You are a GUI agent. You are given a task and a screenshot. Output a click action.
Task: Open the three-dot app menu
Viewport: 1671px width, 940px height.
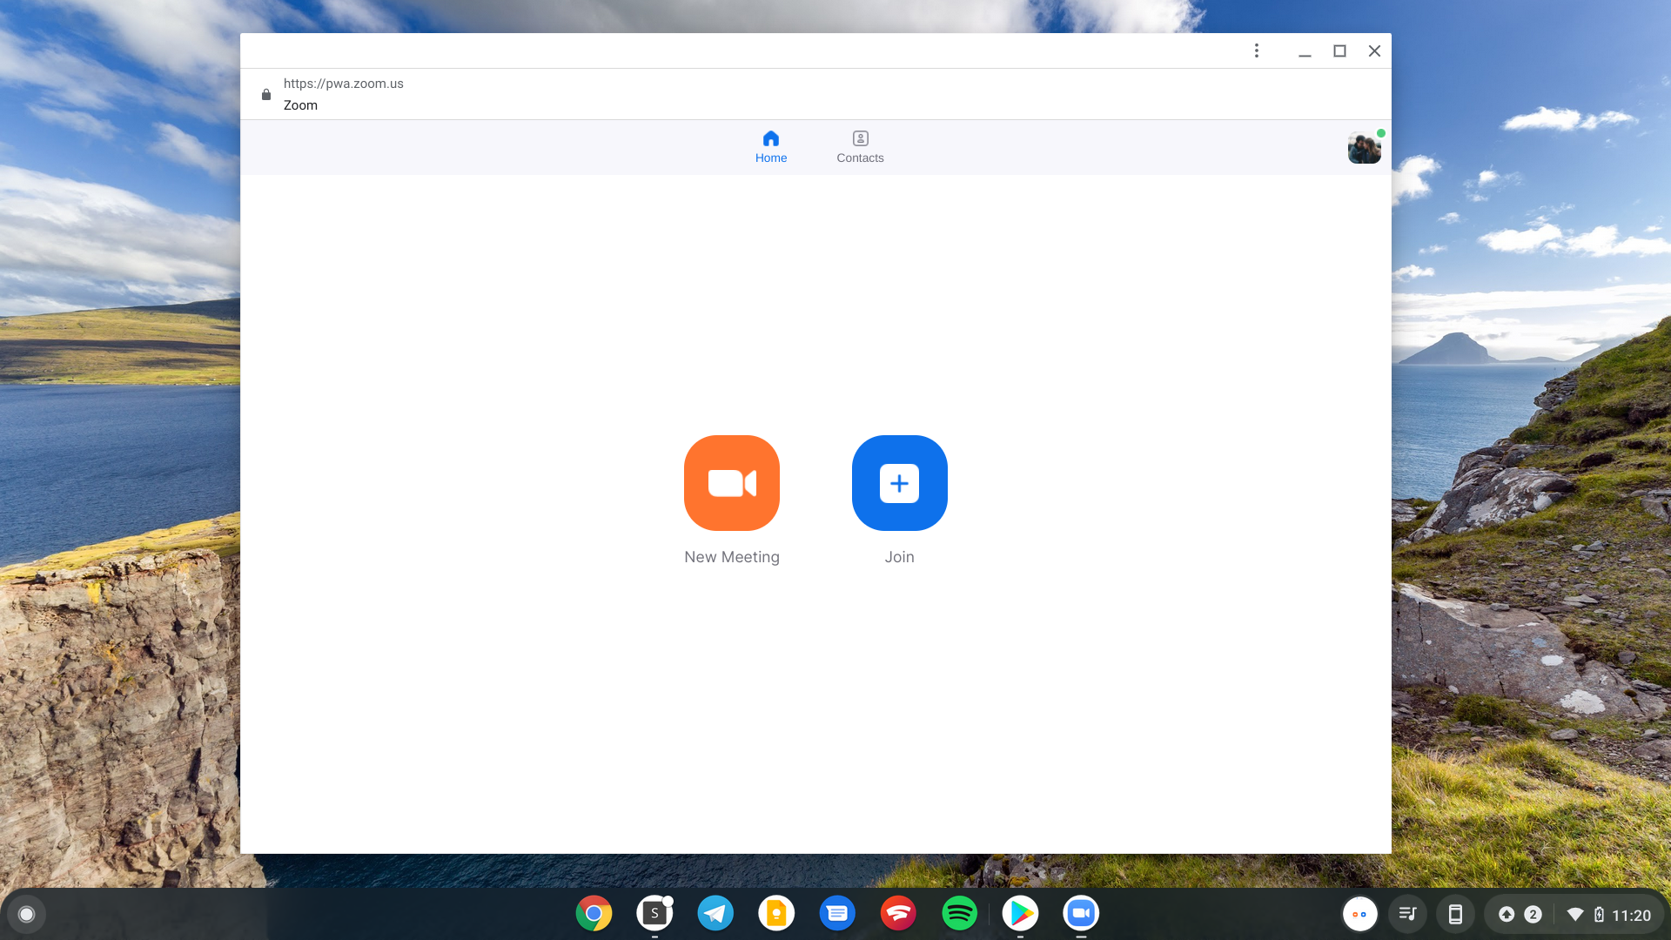1256,50
